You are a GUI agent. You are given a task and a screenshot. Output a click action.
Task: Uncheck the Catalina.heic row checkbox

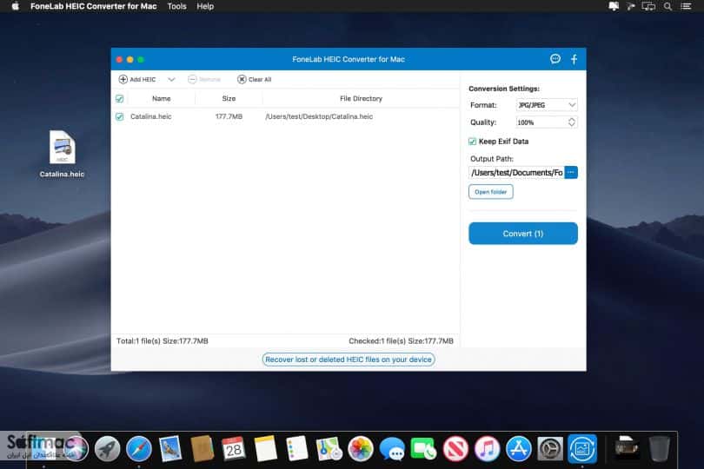pyautogui.click(x=119, y=116)
